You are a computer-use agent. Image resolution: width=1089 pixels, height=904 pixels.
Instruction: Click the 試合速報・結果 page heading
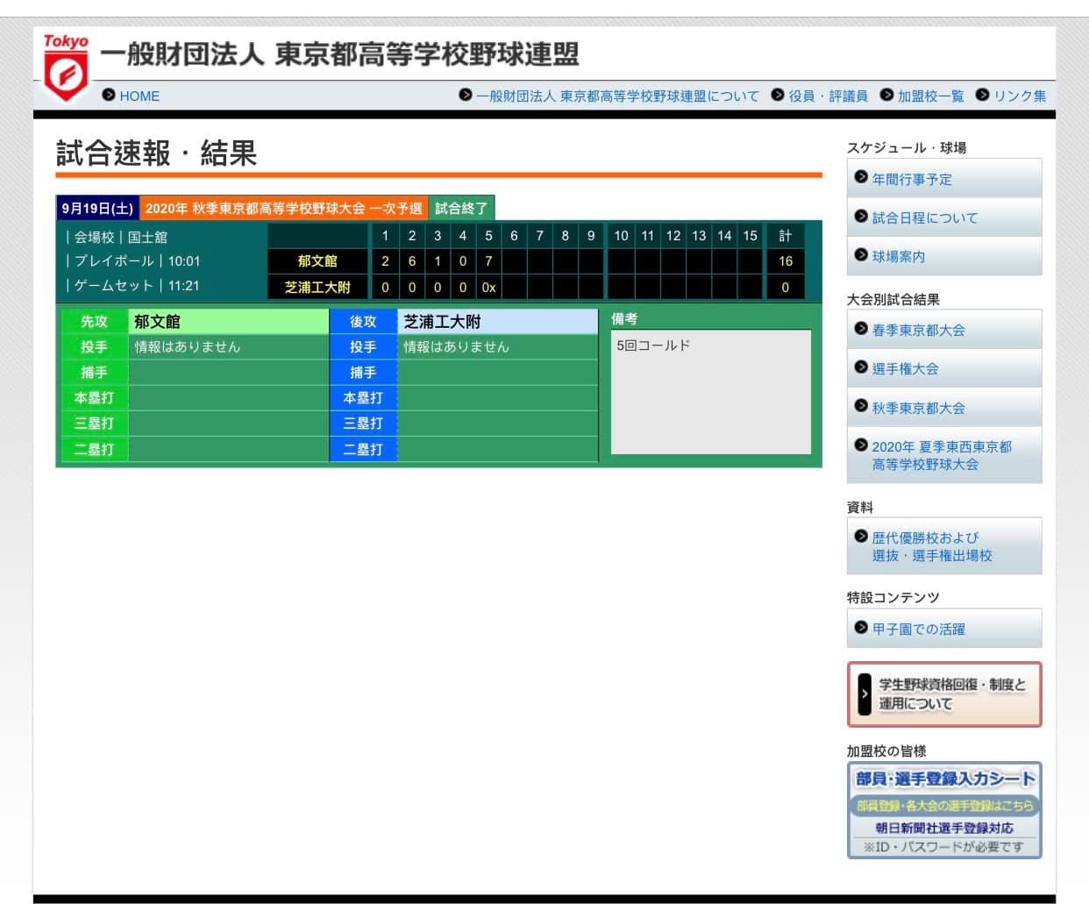tap(156, 153)
